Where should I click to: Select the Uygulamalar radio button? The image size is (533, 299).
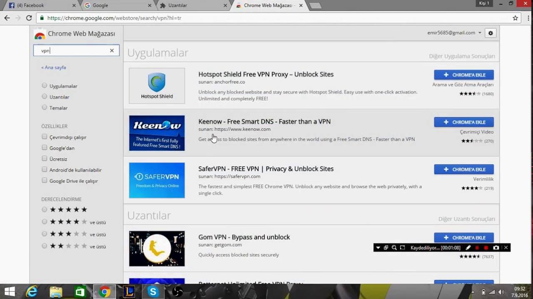pos(45,86)
